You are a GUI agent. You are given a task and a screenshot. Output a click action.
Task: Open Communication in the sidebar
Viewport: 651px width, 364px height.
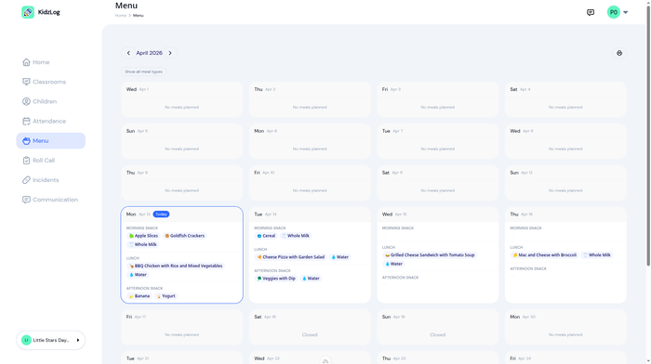point(50,200)
